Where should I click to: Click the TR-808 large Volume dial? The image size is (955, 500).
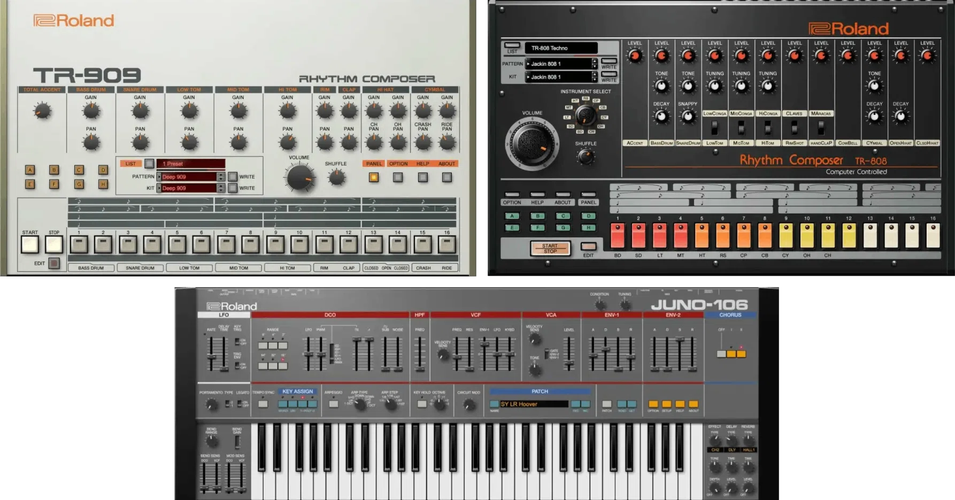pos(532,143)
